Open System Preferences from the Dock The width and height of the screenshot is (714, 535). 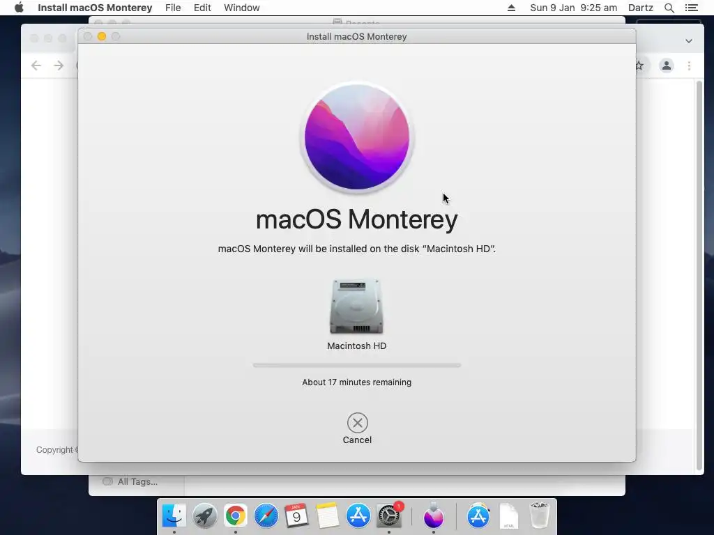pyautogui.click(x=389, y=515)
